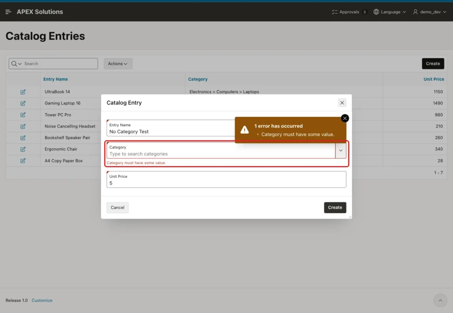Edit the Bookshelf Speaker Pair row

pyautogui.click(x=23, y=138)
